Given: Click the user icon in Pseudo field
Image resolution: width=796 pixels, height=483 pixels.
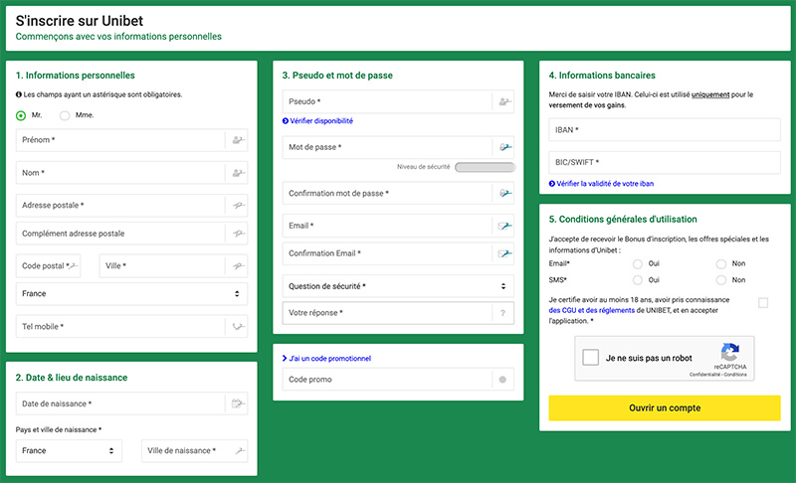Looking at the screenshot, I should click(504, 101).
